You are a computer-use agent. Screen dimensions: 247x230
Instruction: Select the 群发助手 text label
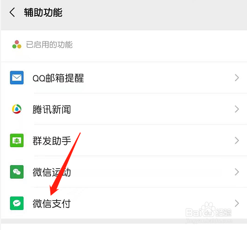coord(52,141)
